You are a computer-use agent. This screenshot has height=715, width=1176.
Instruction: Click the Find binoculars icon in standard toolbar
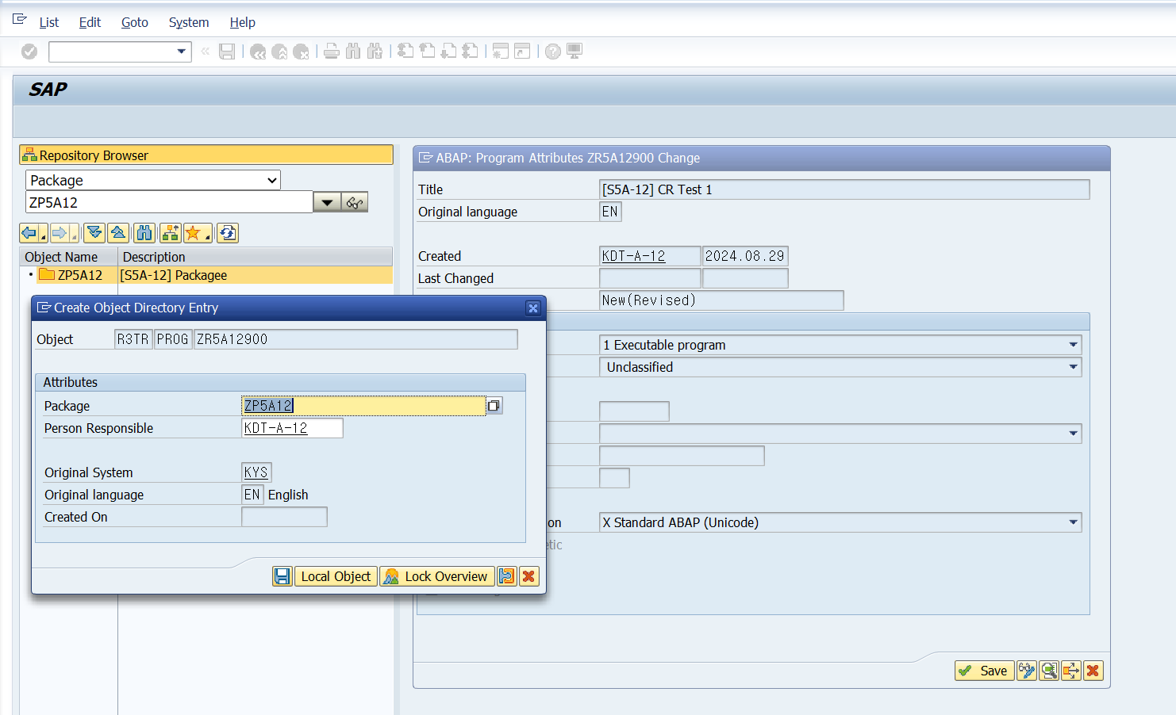tap(353, 52)
